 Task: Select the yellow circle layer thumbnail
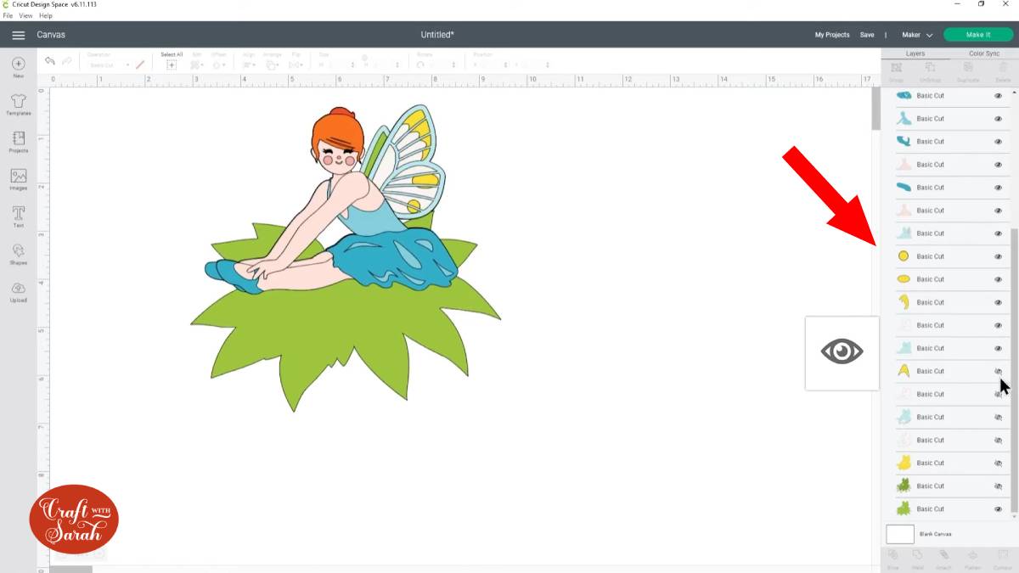tap(904, 256)
